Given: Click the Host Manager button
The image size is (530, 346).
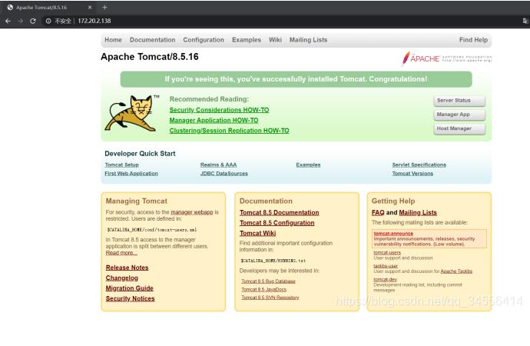Looking at the screenshot, I should click(459, 129).
